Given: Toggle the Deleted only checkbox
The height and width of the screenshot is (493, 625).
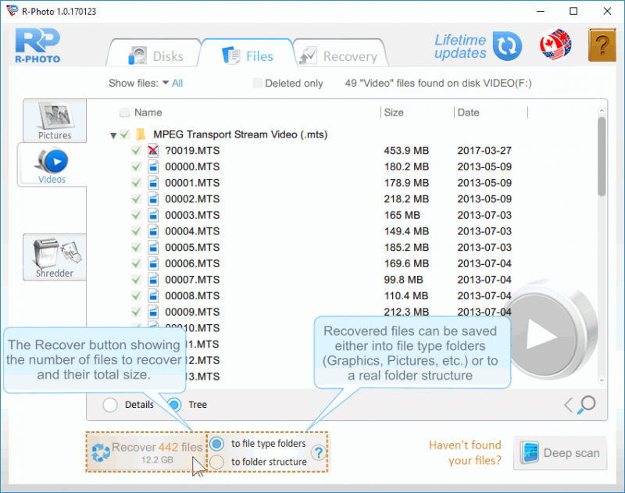Looking at the screenshot, I should click(x=257, y=84).
